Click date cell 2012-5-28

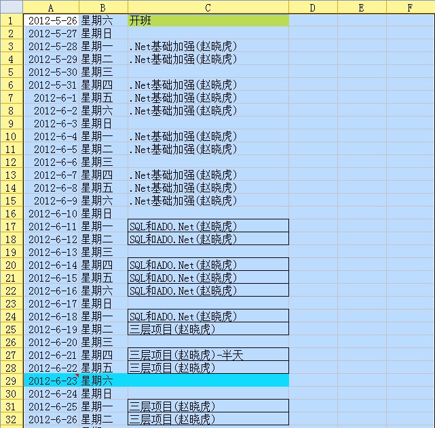pyautogui.click(x=51, y=46)
